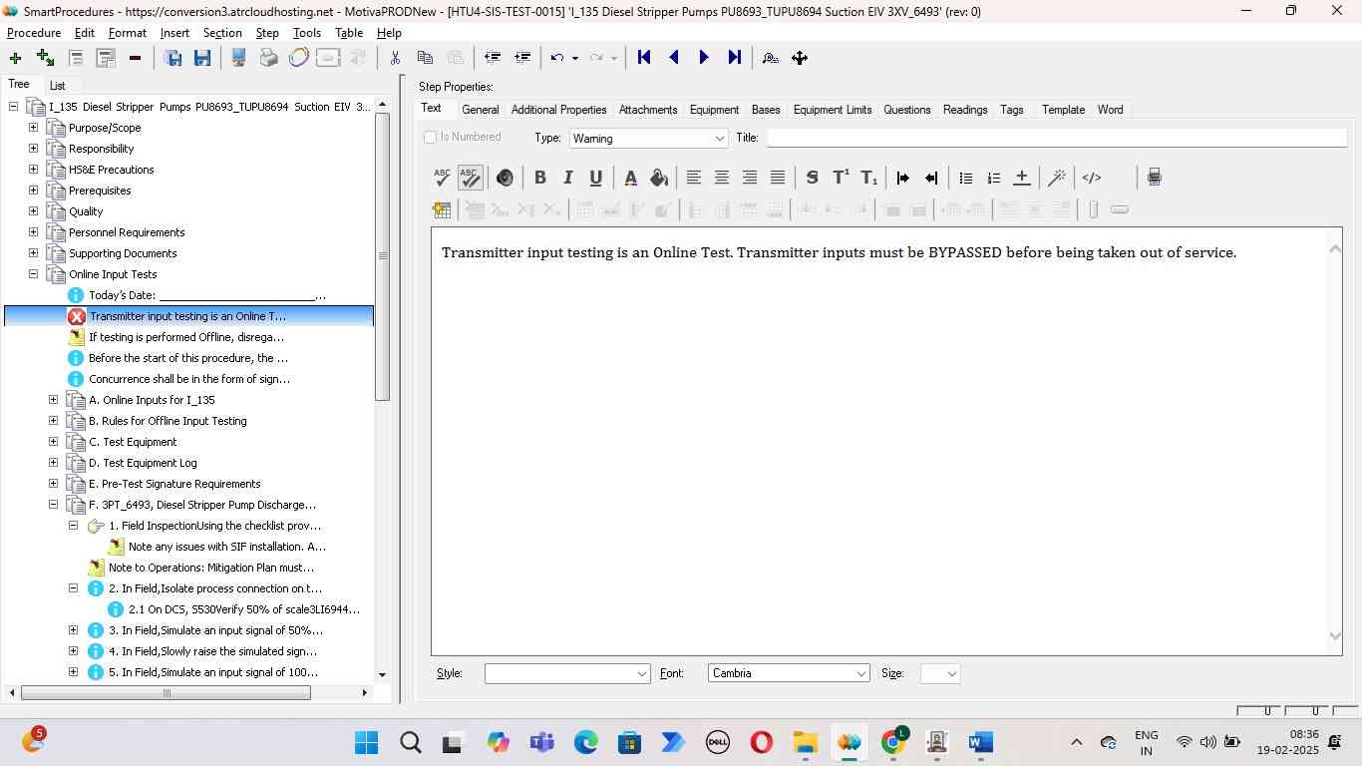1362x766 pixels.
Task: Click the insert table icon
Action: (442, 209)
